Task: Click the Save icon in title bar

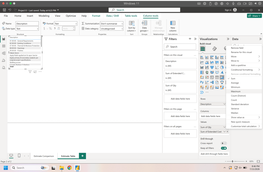Action: [4, 10]
